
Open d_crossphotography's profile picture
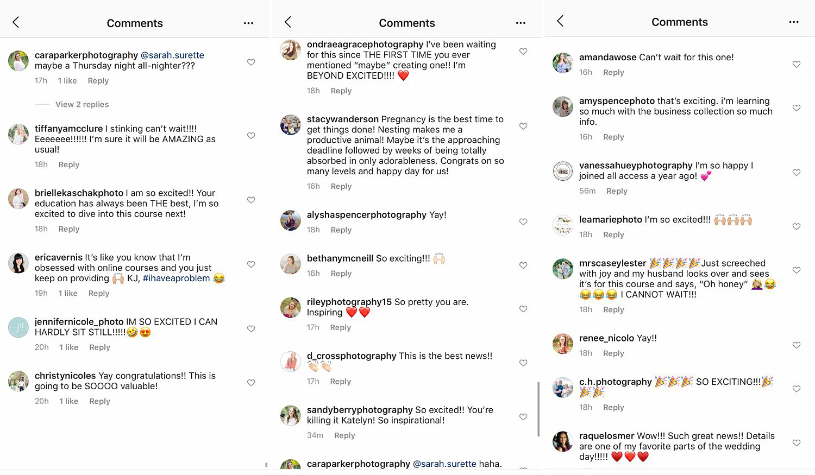(x=291, y=362)
